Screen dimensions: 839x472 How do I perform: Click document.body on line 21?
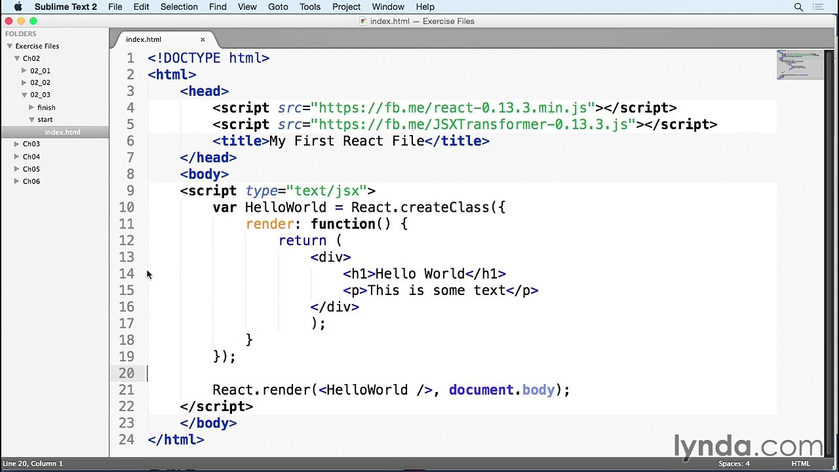(x=502, y=390)
